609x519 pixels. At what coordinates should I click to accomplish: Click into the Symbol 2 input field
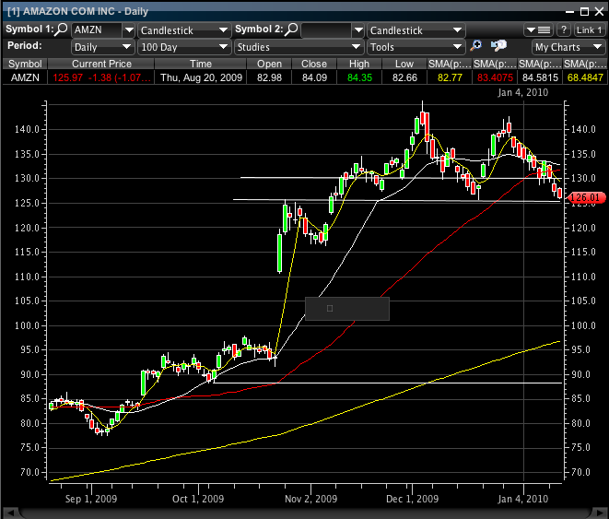click(x=326, y=30)
